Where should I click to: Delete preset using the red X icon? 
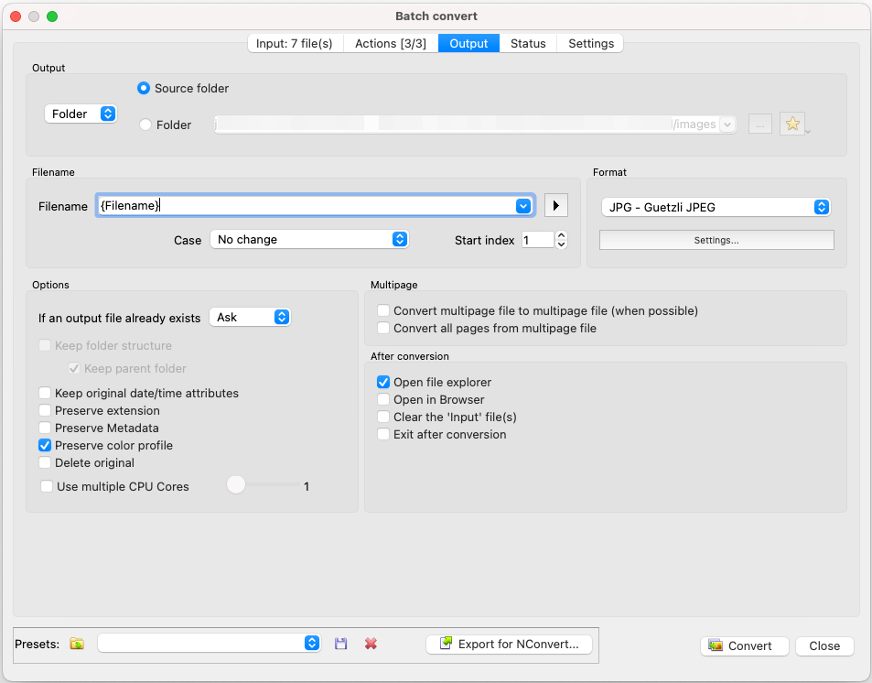click(371, 644)
